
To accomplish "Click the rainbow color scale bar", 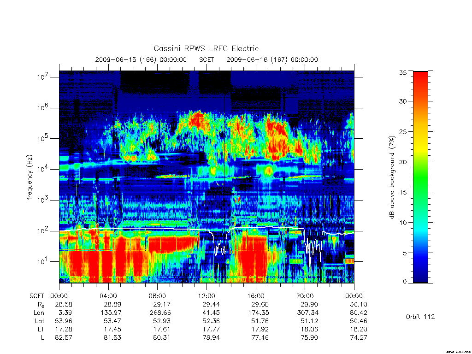I will (420, 177).
